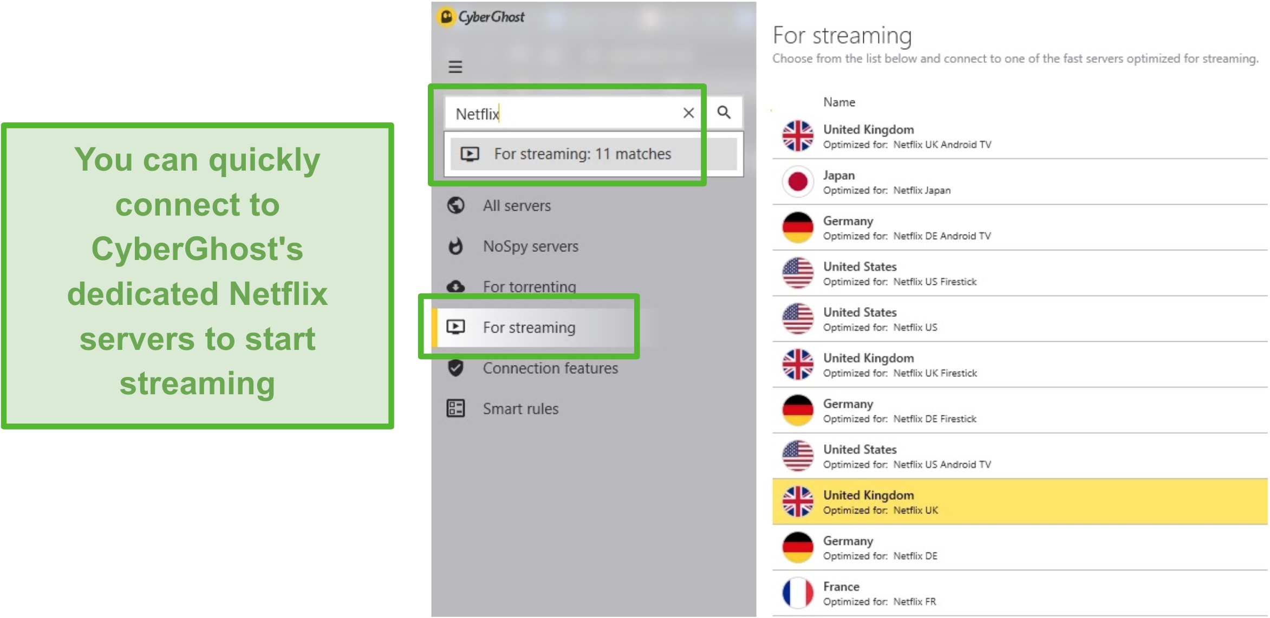
Task: Click US flag for Netflix US Android TV
Action: click(798, 456)
